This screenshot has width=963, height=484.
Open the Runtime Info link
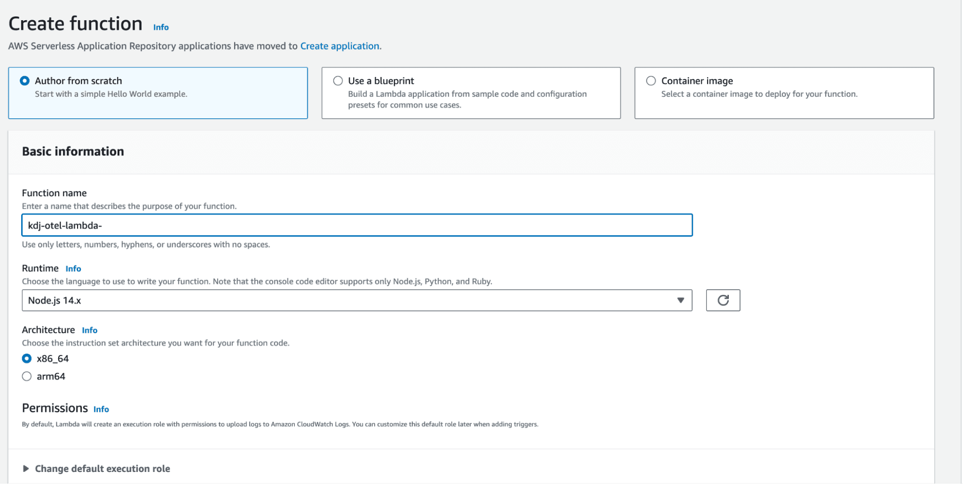coord(73,268)
